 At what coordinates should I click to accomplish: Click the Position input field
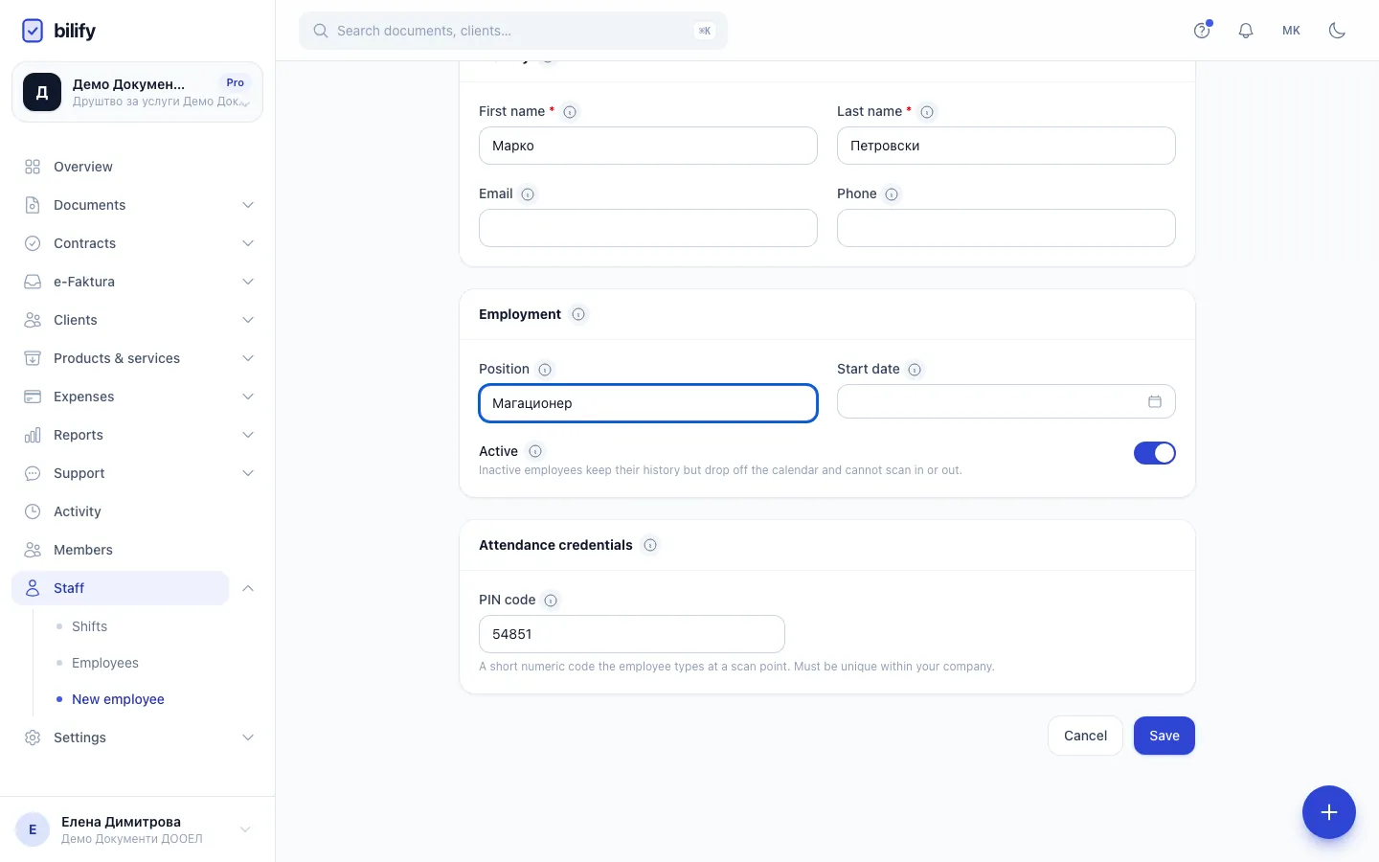tap(648, 403)
